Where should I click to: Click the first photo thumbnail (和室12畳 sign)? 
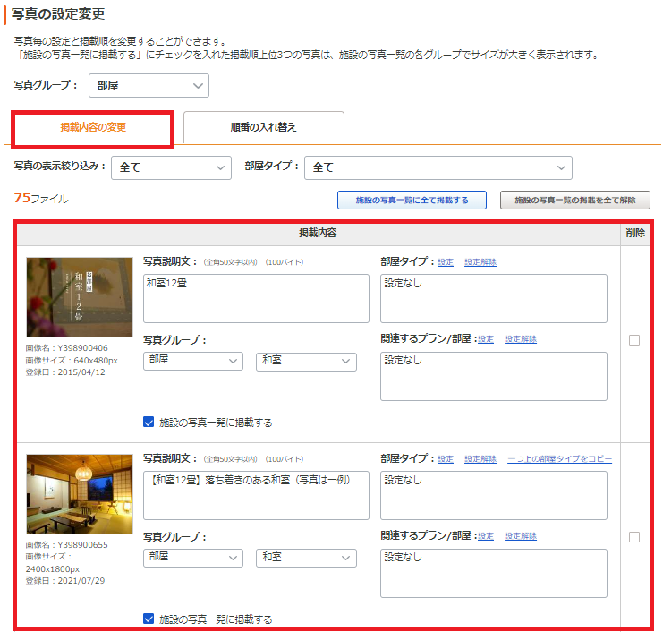coord(79,297)
